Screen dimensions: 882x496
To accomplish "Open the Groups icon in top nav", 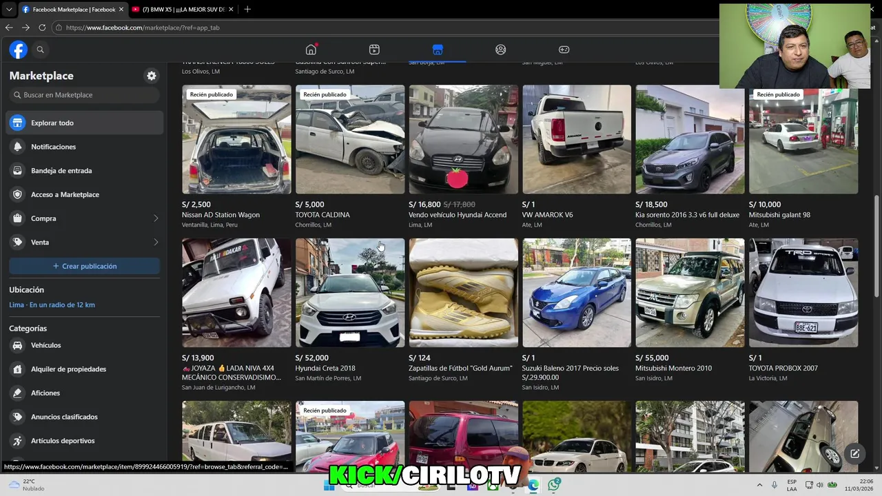I will coord(501,50).
